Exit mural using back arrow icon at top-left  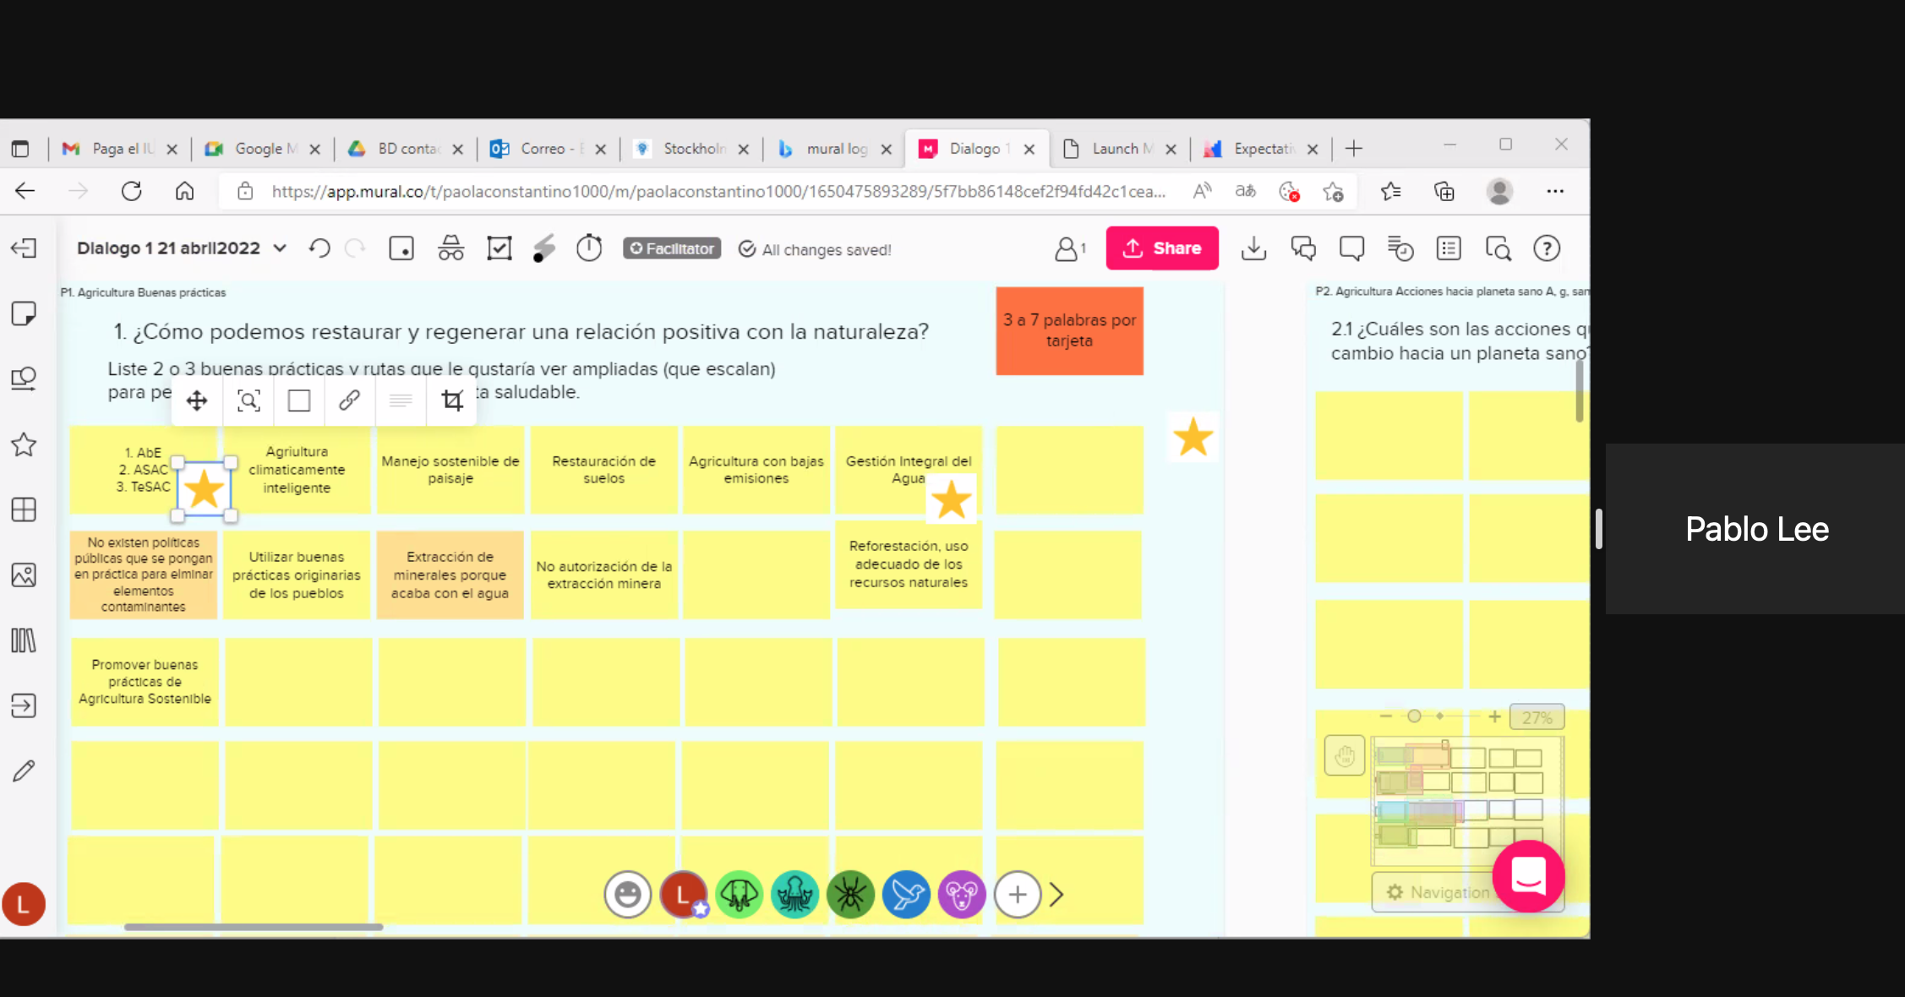click(24, 248)
